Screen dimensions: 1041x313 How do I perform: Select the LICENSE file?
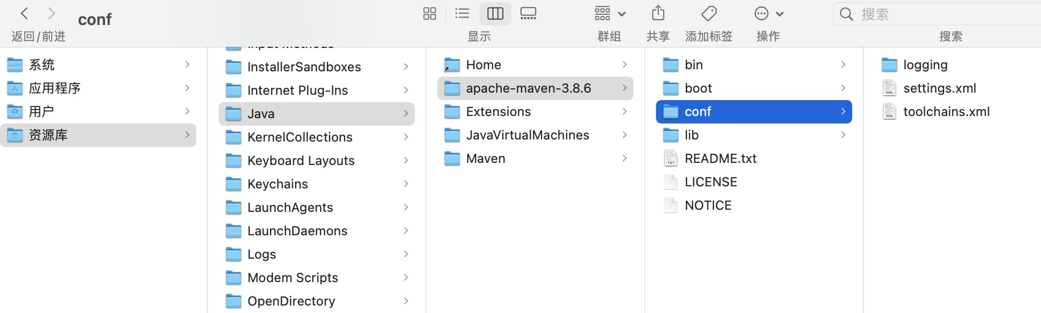tap(710, 182)
